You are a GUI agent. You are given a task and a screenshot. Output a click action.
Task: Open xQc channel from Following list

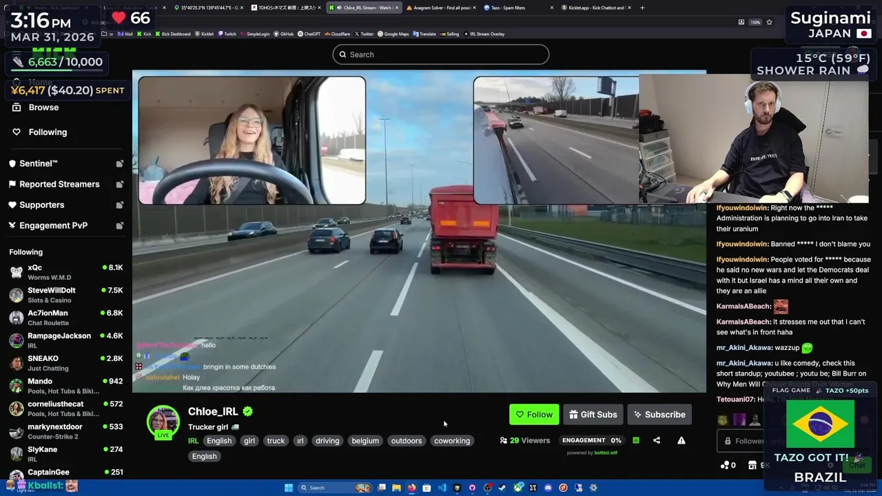click(x=65, y=271)
